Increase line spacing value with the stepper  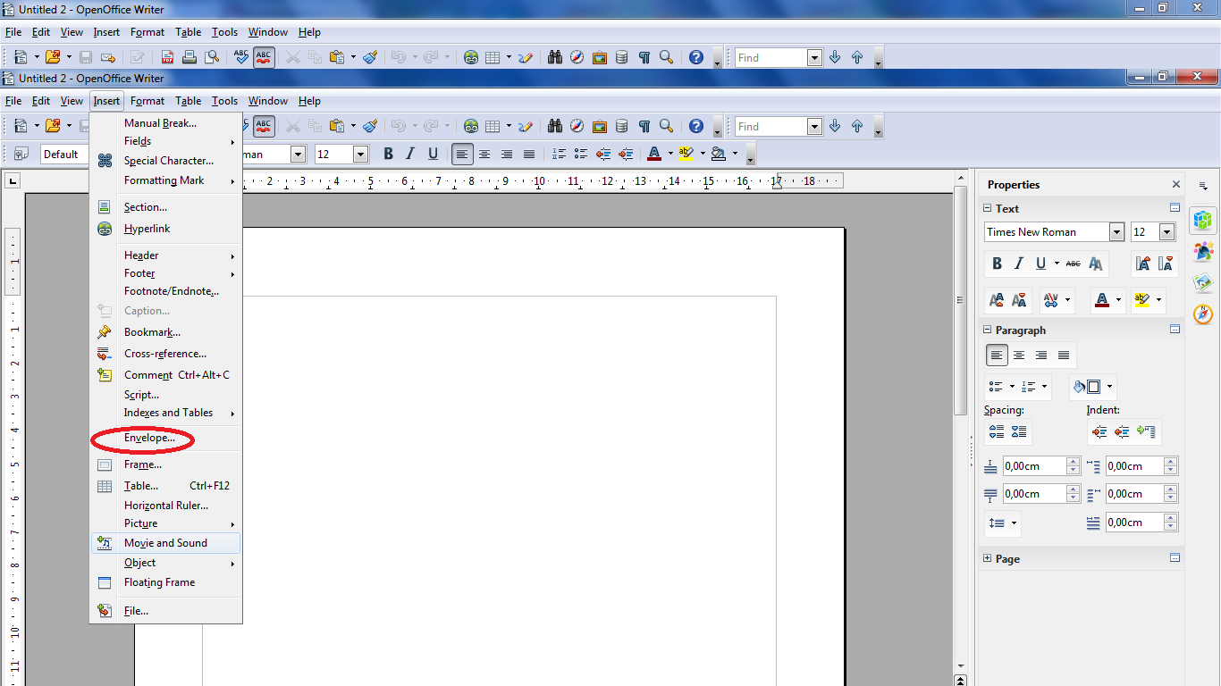(1074, 462)
